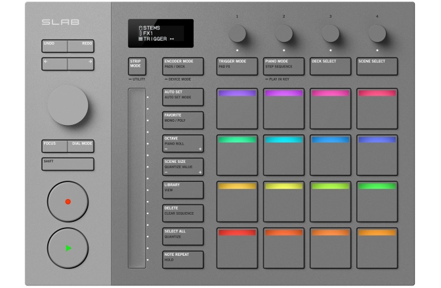The height and width of the screenshot is (288, 441).
Task: Trigger the blue pad in second row
Action: coord(331,155)
